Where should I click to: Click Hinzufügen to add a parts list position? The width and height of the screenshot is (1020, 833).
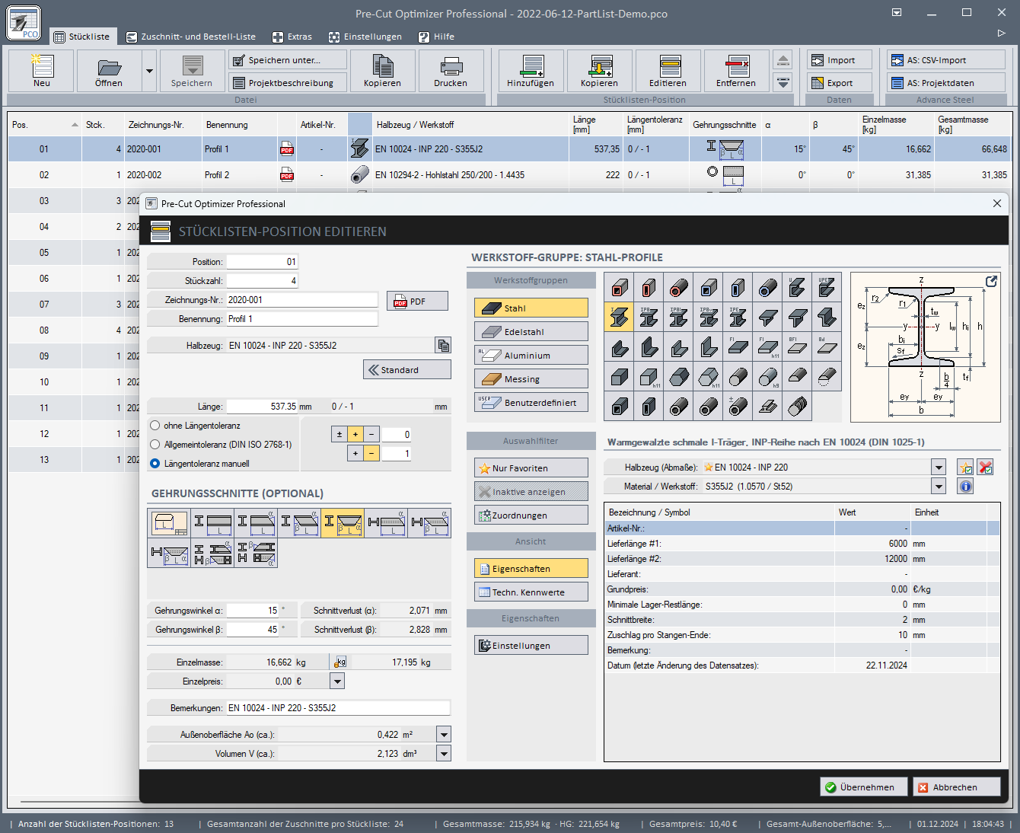(531, 71)
